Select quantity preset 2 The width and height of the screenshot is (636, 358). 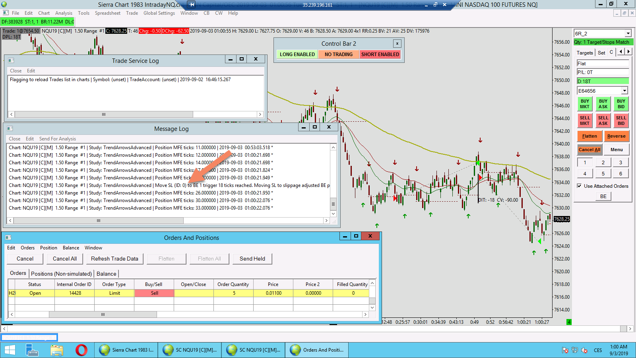[603, 162]
